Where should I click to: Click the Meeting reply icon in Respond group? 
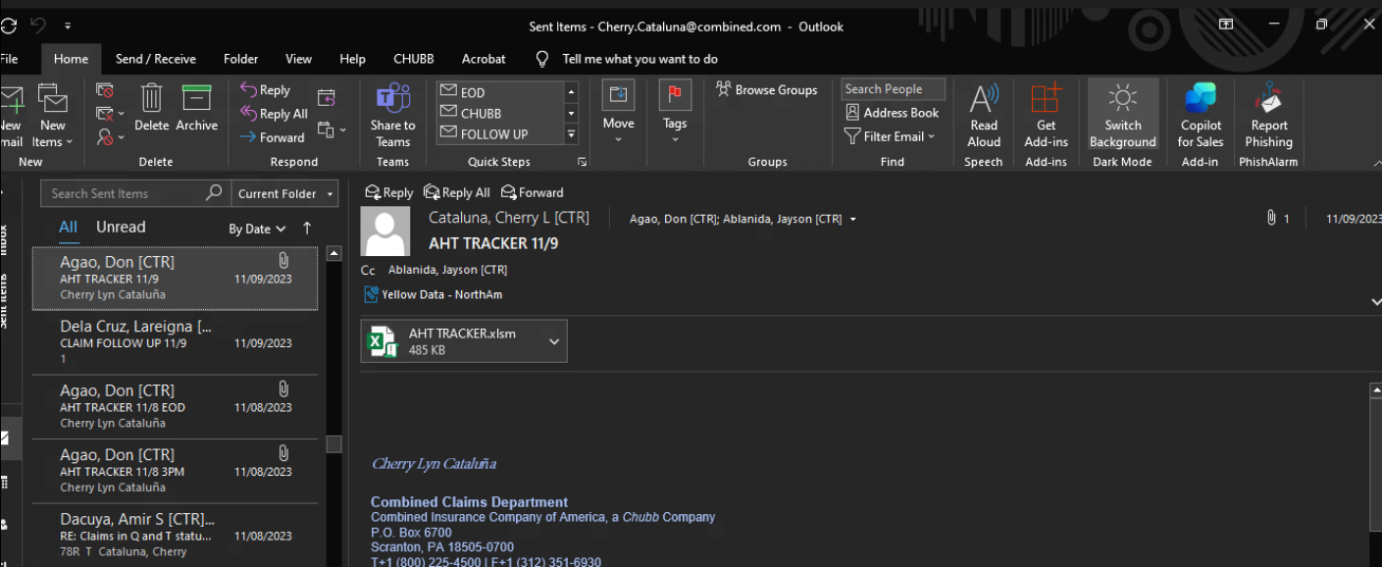pyautogui.click(x=327, y=96)
